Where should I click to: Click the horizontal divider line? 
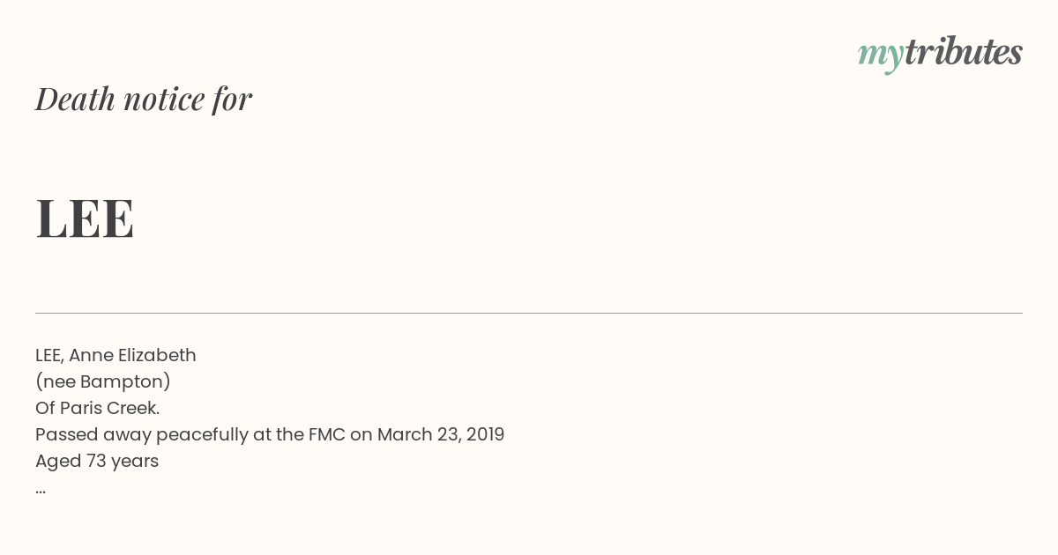(x=529, y=313)
